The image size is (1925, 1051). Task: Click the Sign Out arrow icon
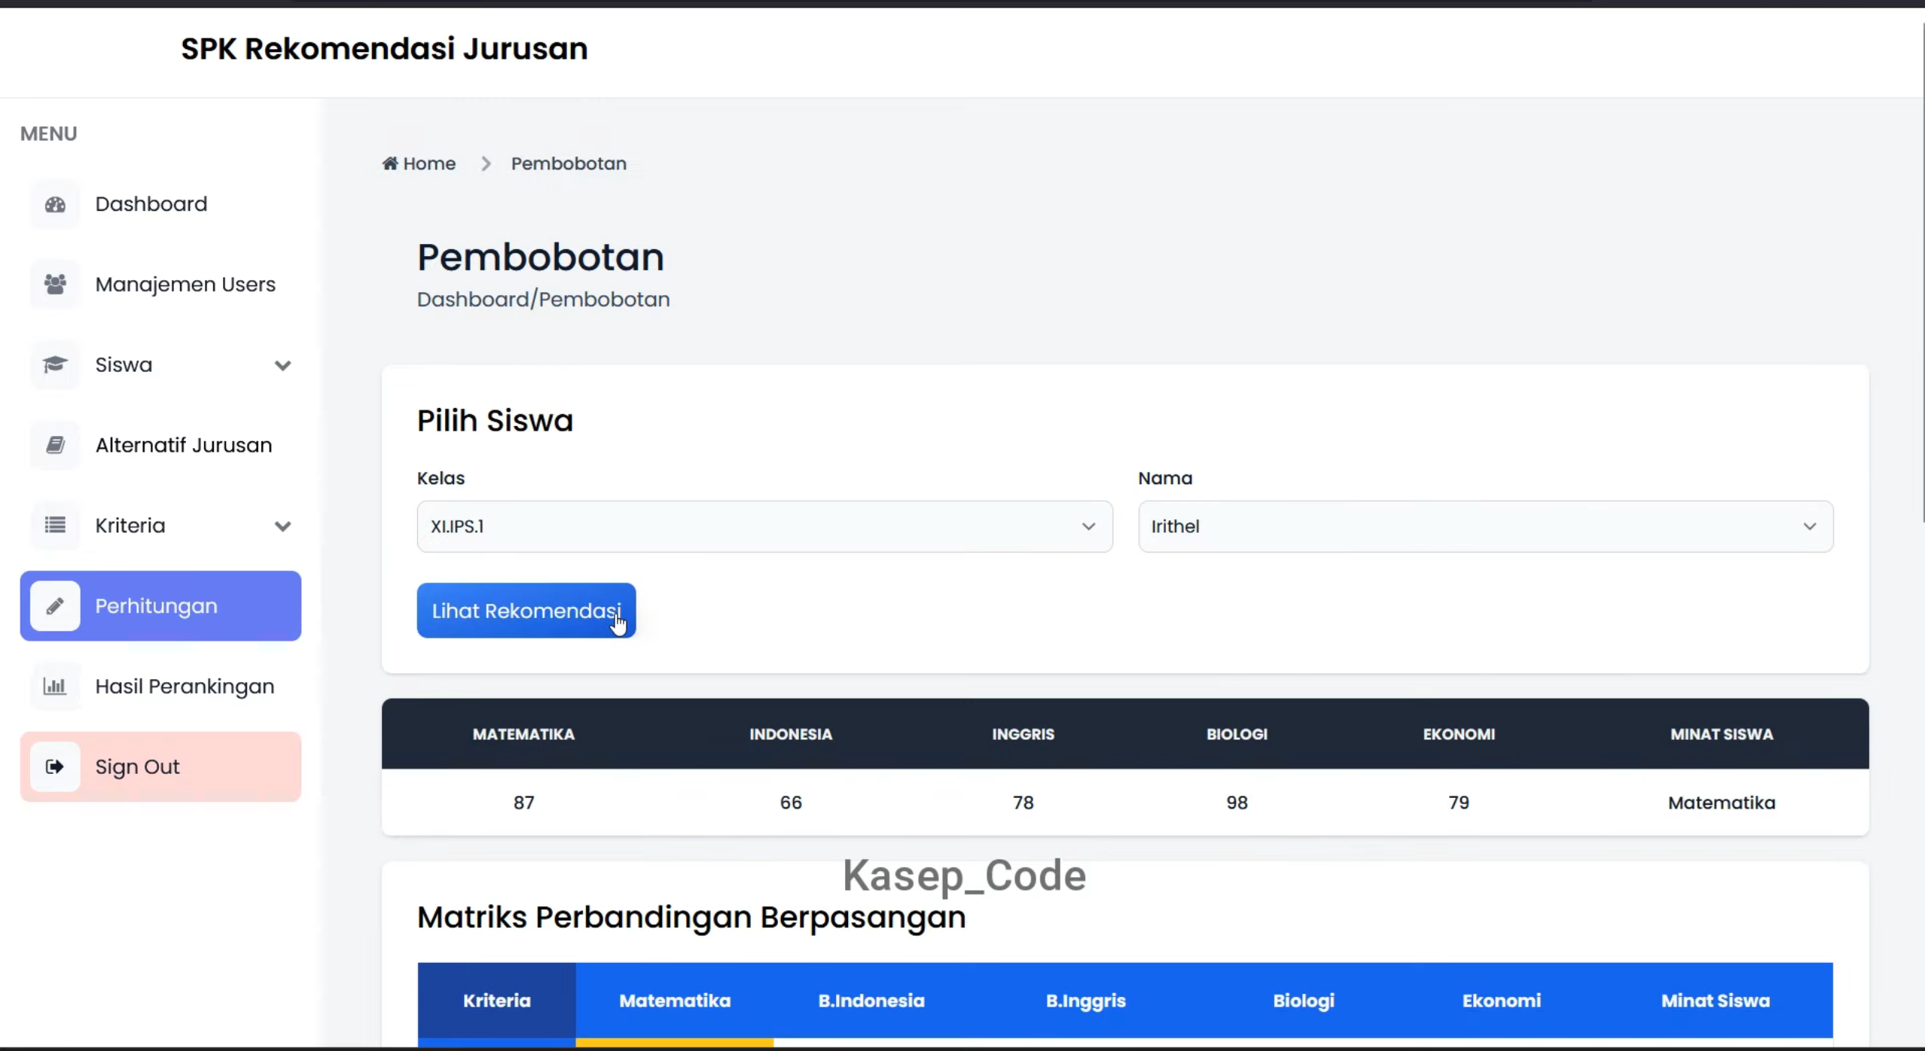click(55, 767)
